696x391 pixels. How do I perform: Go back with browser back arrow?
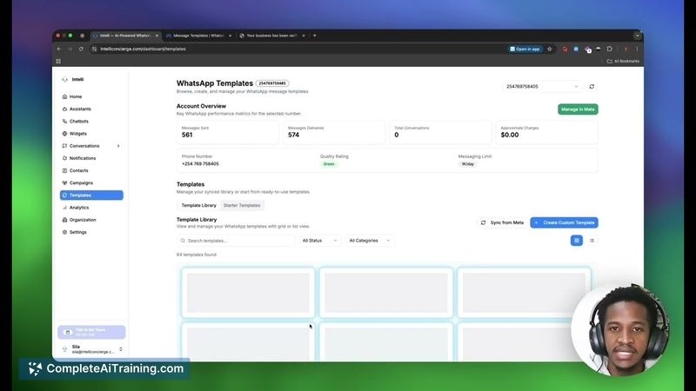(x=59, y=50)
